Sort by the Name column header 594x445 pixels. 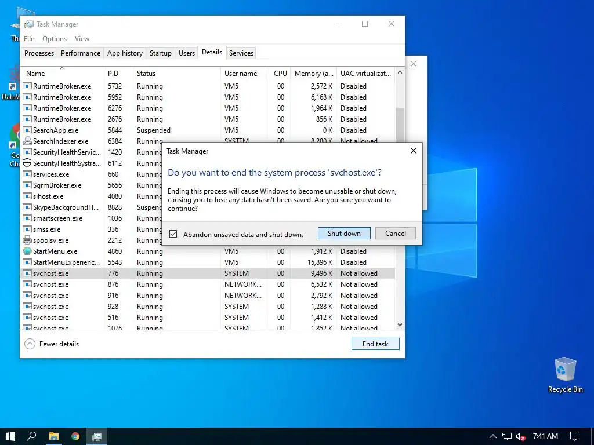(62, 74)
